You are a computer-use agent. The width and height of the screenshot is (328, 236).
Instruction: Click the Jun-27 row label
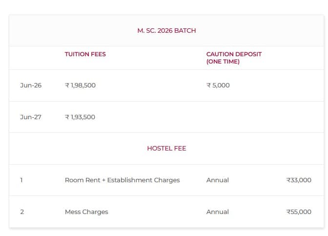point(31,117)
